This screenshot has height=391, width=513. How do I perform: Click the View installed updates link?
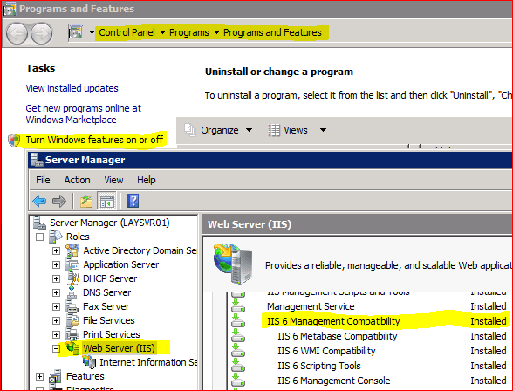click(72, 88)
